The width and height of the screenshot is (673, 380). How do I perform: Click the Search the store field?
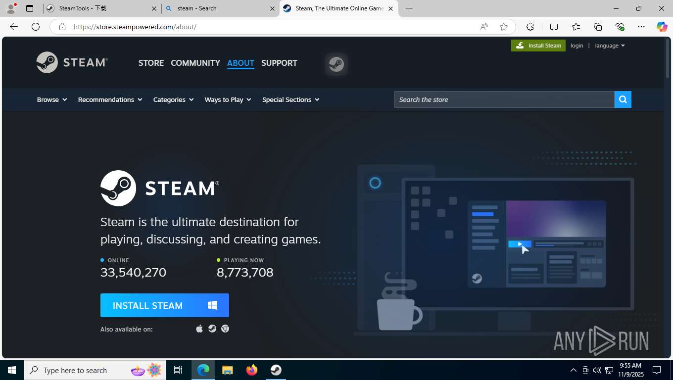[x=504, y=99]
